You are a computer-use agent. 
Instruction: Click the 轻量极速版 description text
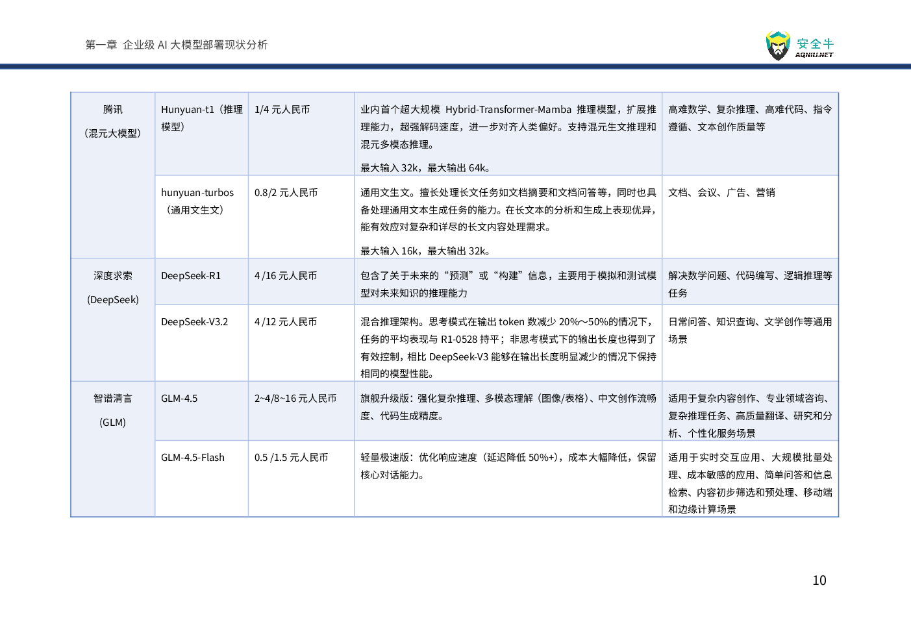508,466
